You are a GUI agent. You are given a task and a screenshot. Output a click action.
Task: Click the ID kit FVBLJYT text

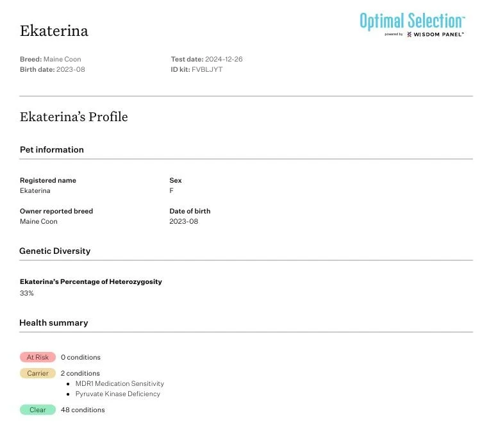[197, 69]
